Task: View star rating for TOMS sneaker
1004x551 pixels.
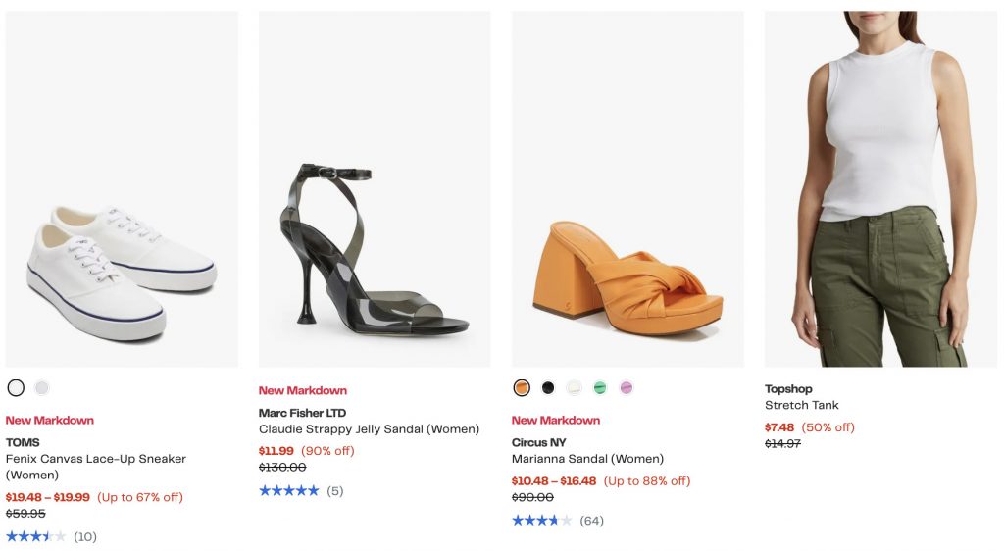Action: [x=36, y=536]
